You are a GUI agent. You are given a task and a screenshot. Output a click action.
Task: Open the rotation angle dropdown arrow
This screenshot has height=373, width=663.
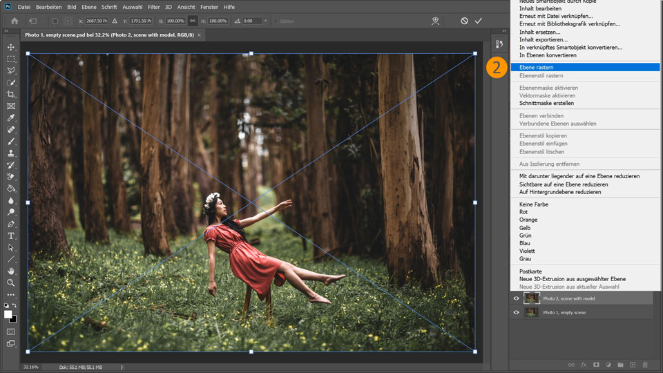click(x=266, y=21)
